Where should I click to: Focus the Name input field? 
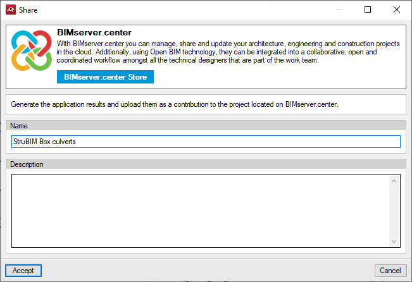[206, 142]
